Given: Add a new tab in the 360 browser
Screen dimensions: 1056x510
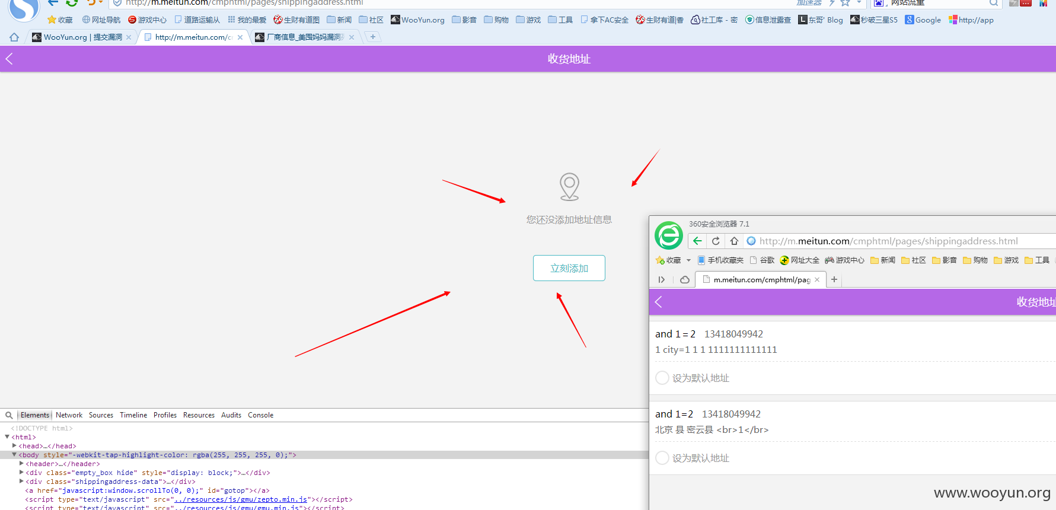Looking at the screenshot, I should point(834,279).
